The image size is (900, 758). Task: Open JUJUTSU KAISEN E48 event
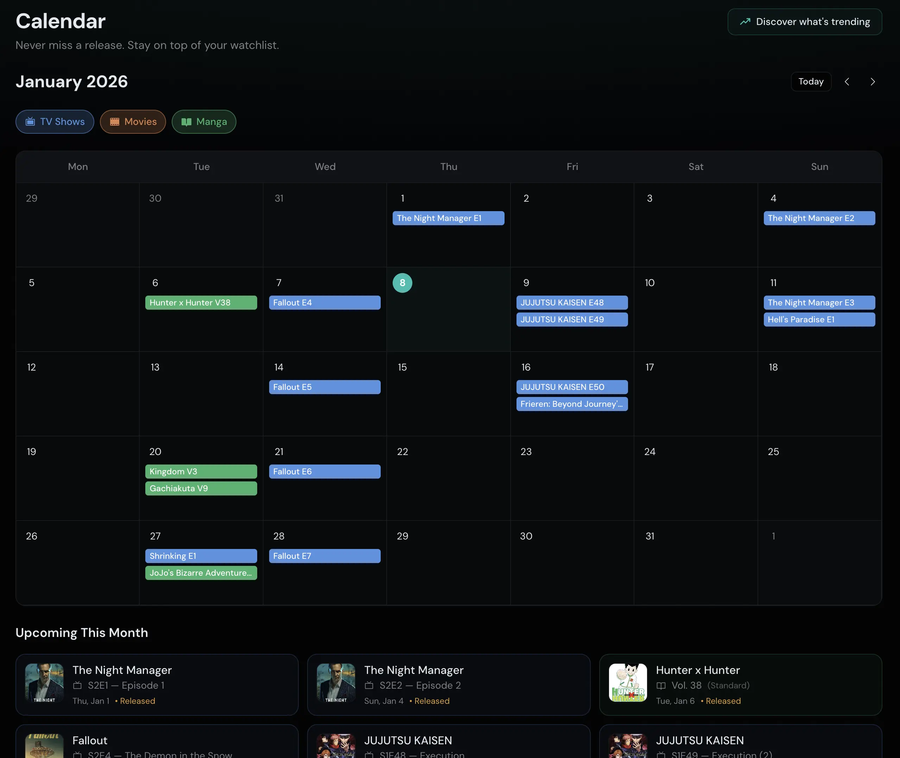(572, 303)
